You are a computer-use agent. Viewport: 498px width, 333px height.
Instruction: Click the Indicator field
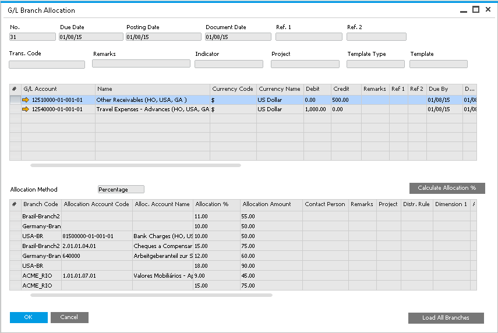coord(229,64)
